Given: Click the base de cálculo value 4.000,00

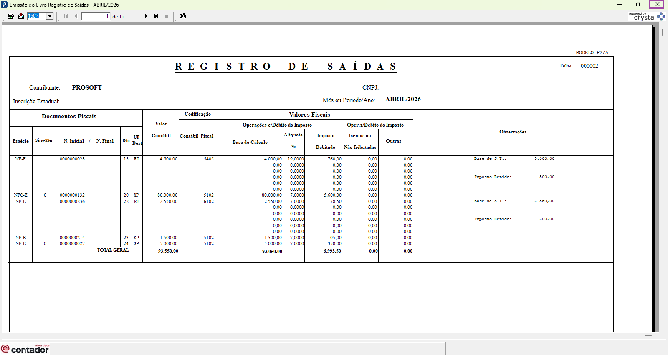Looking at the screenshot, I should [273, 159].
